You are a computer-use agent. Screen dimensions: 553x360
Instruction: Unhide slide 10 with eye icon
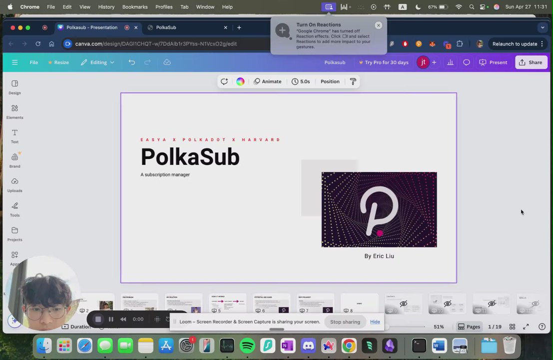pos(447,303)
